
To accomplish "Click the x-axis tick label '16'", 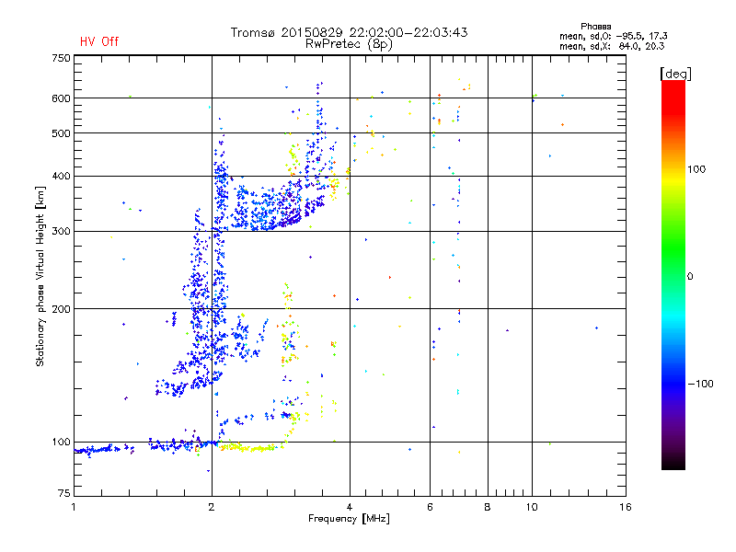I will tap(626, 507).
